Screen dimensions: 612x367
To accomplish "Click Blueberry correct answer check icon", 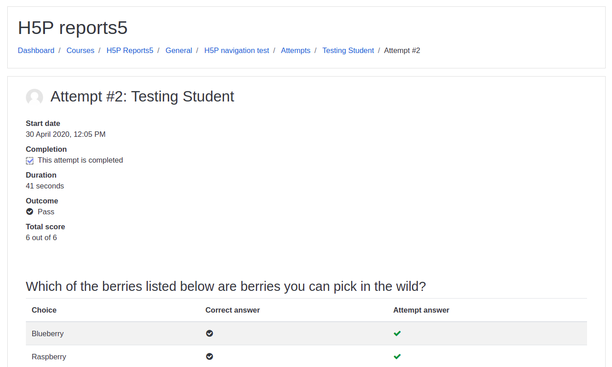I will (x=210, y=333).
